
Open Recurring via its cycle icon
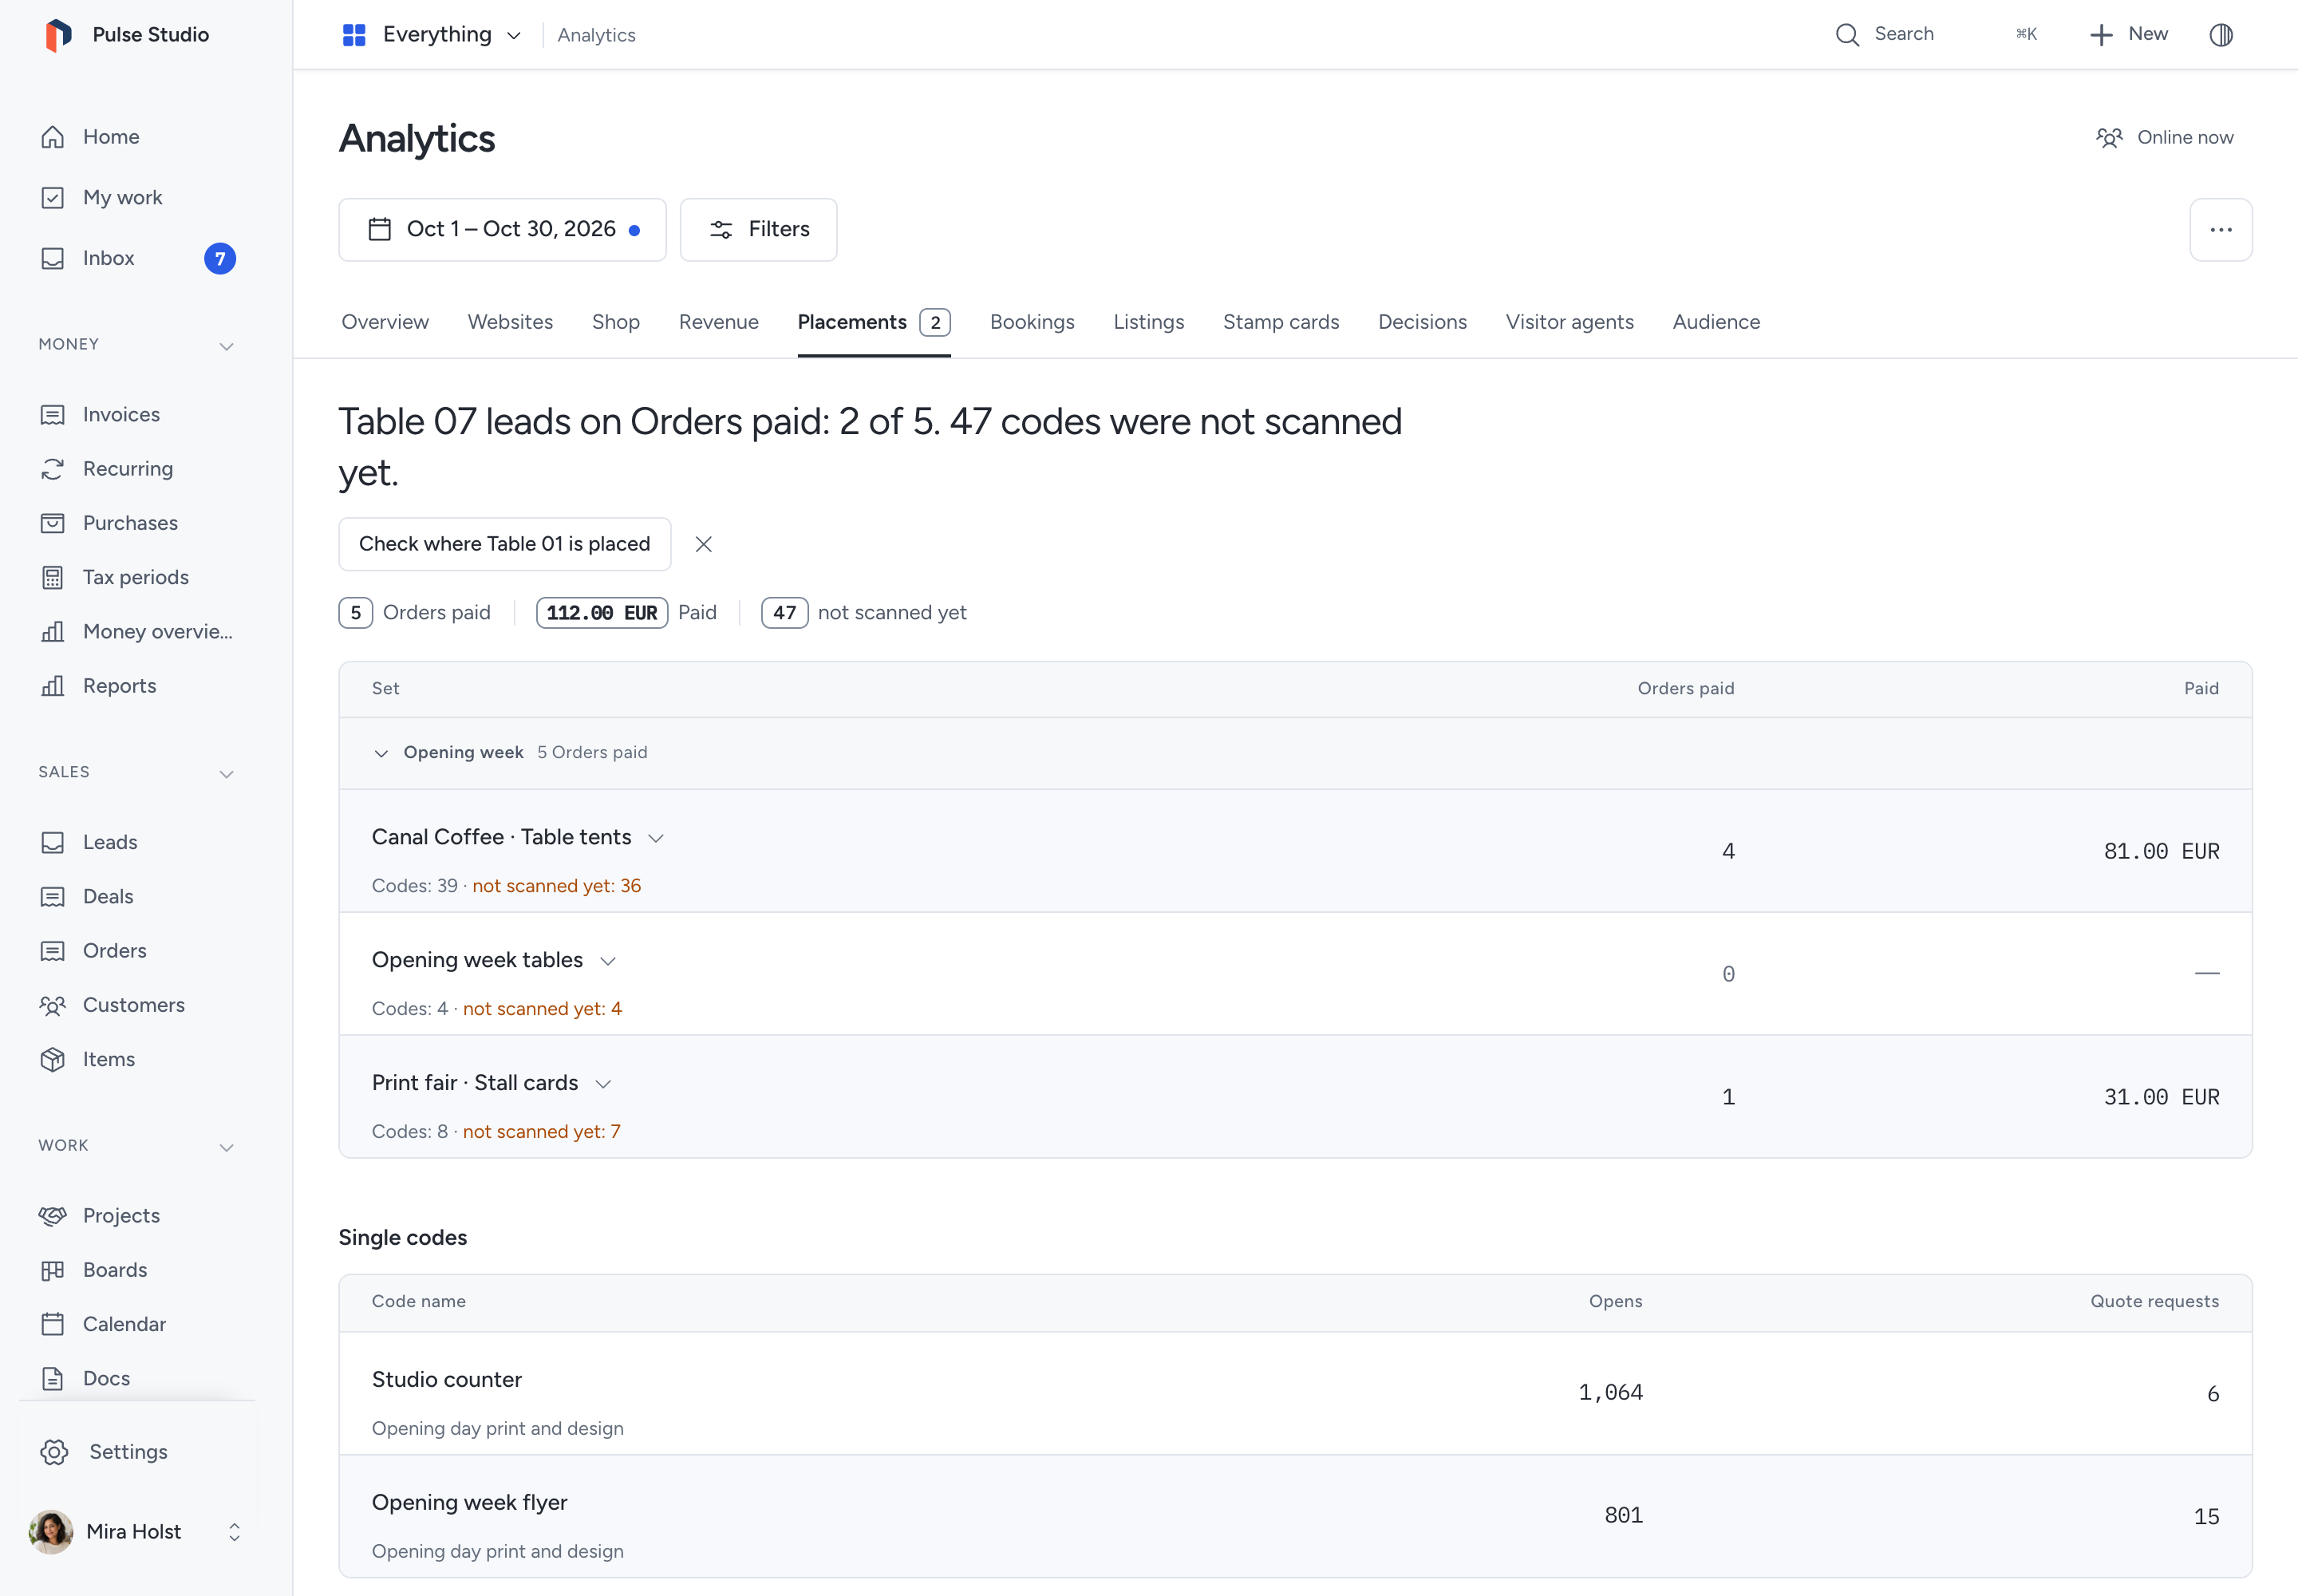pos(53,469)
